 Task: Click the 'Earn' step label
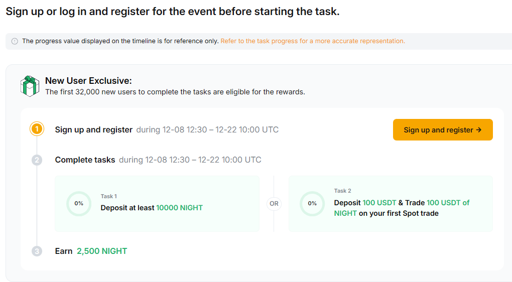point(64,251)
